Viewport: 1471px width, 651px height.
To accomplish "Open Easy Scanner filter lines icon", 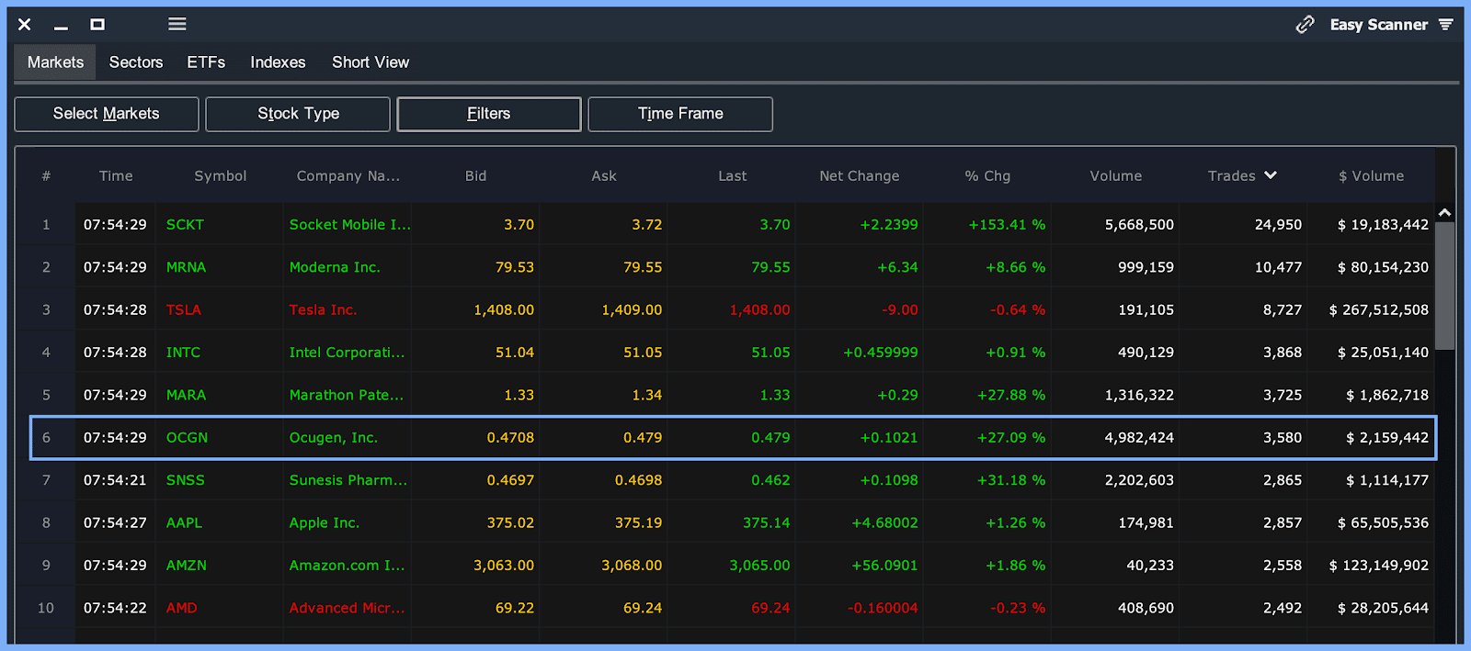I will click(x=1446, y=24).
